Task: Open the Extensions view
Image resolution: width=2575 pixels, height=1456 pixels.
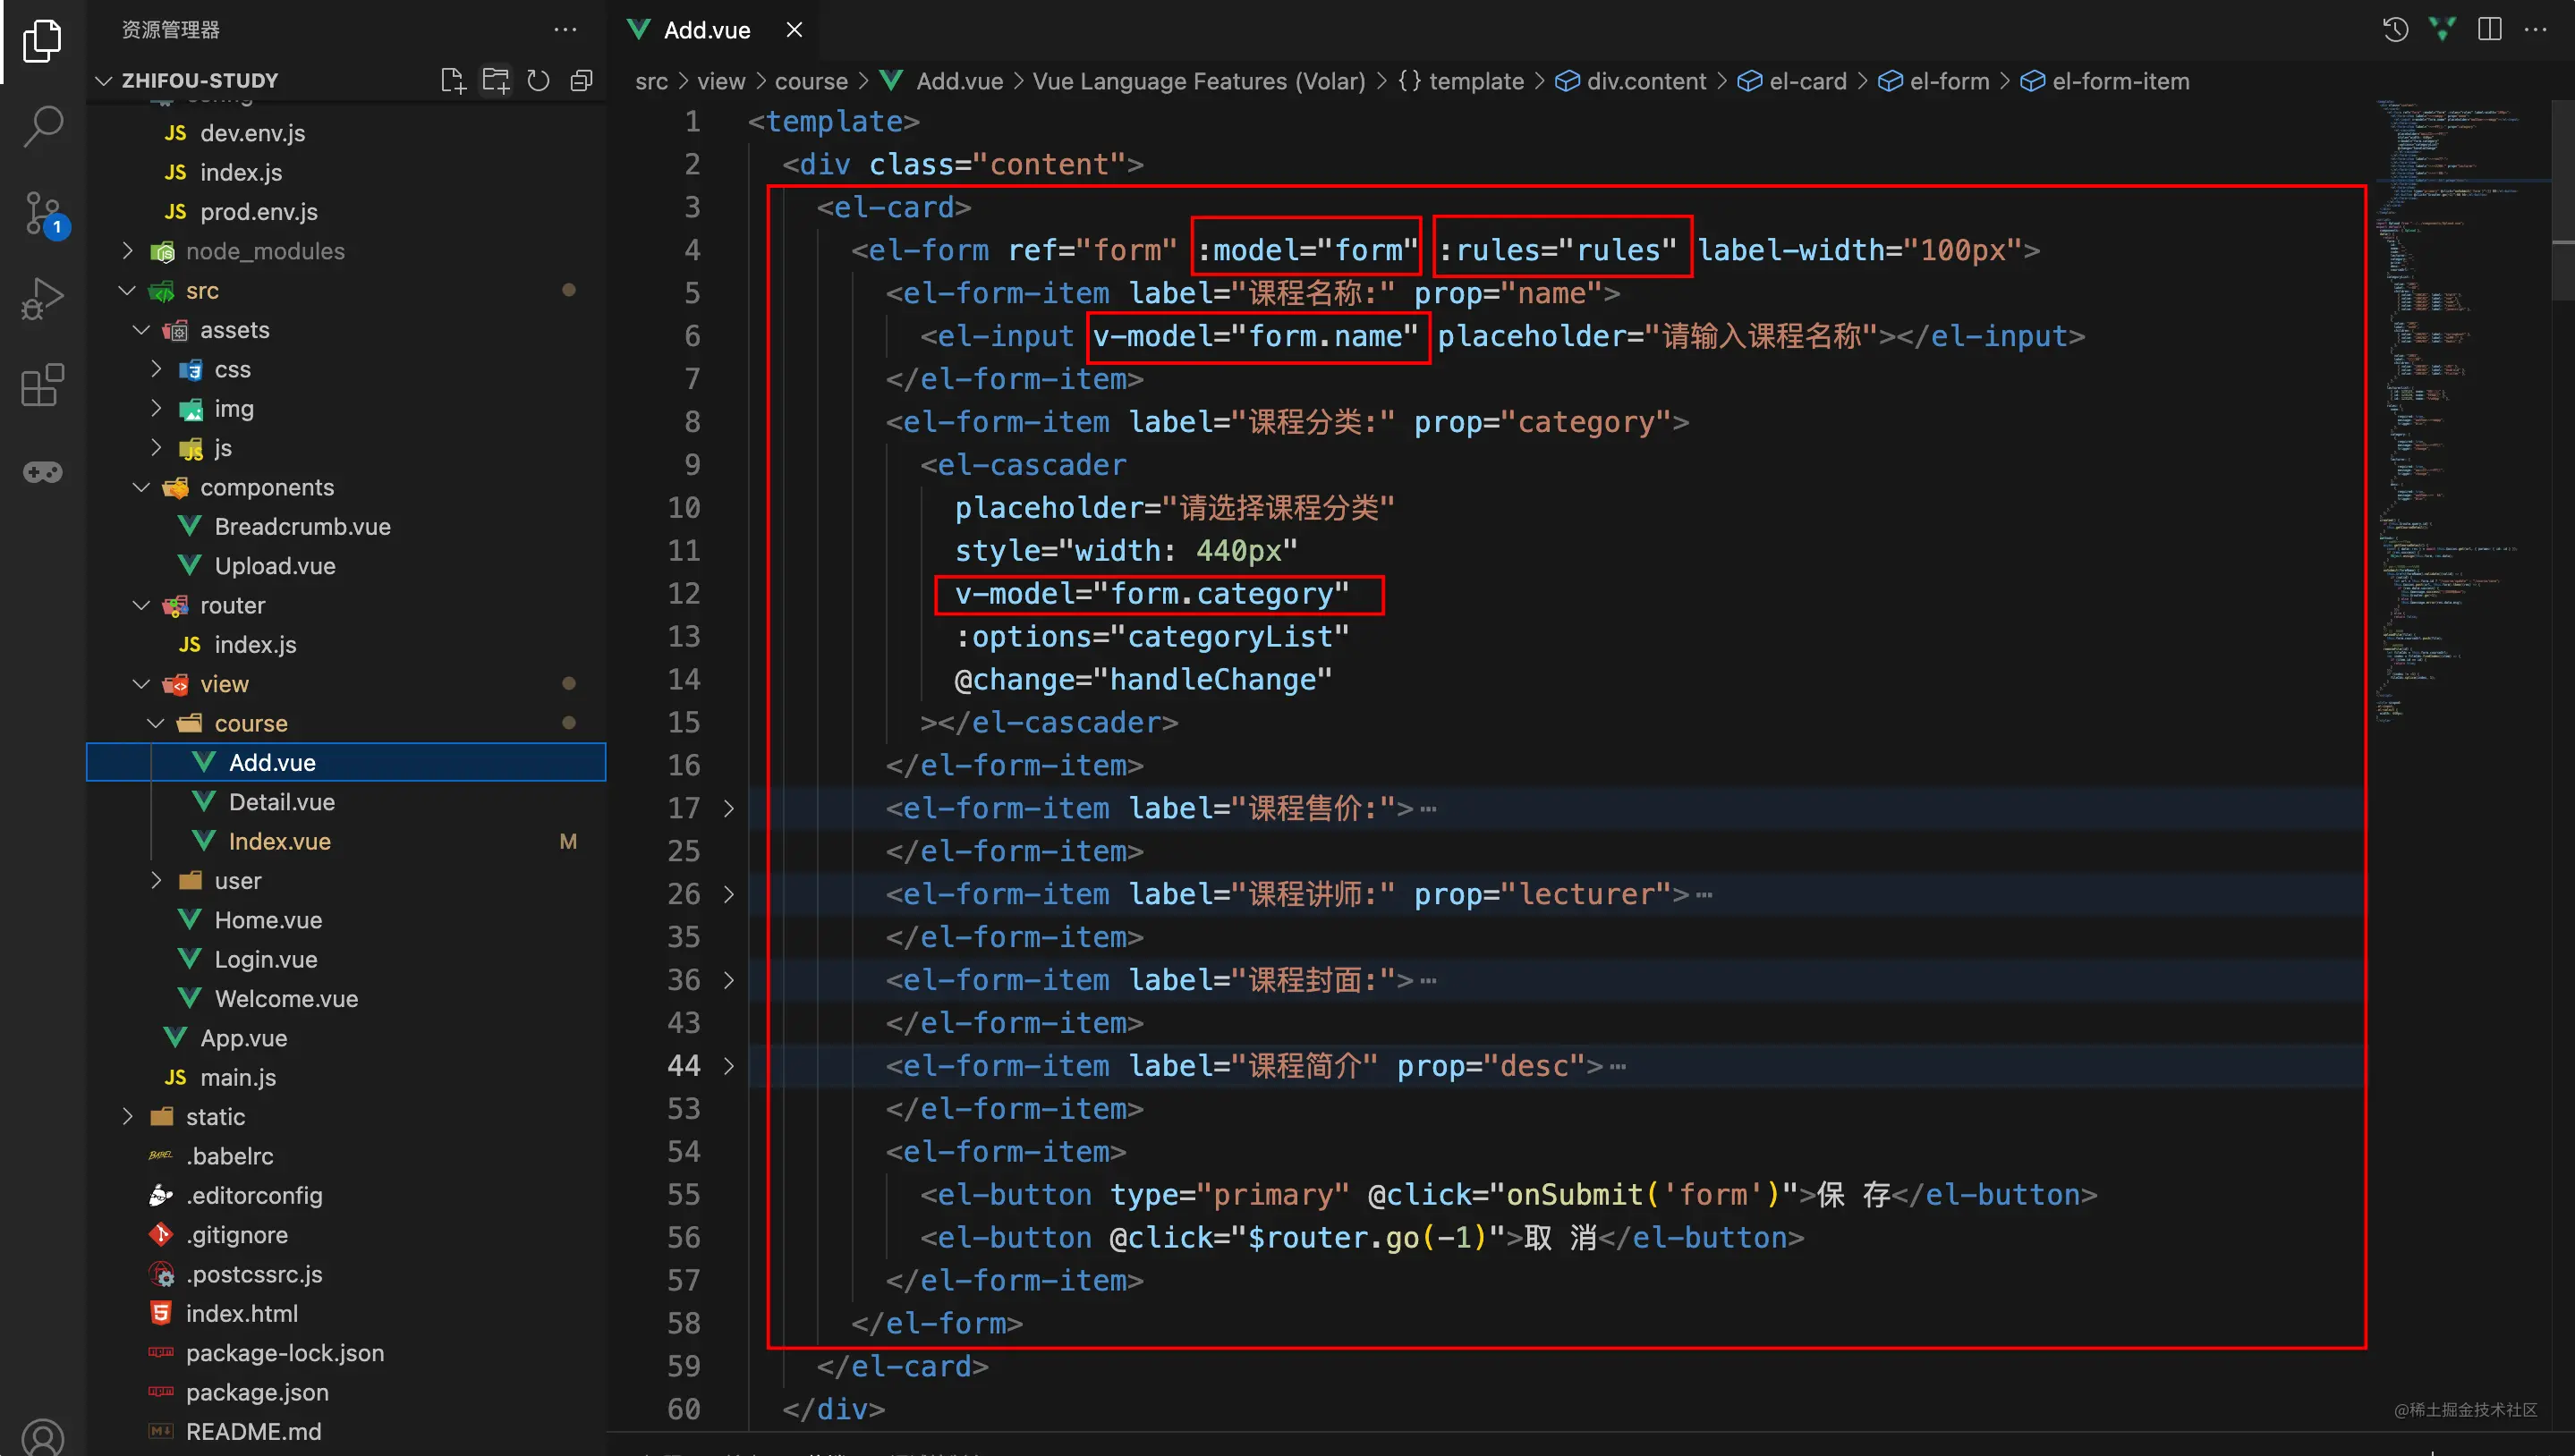Action: (42, 384)
